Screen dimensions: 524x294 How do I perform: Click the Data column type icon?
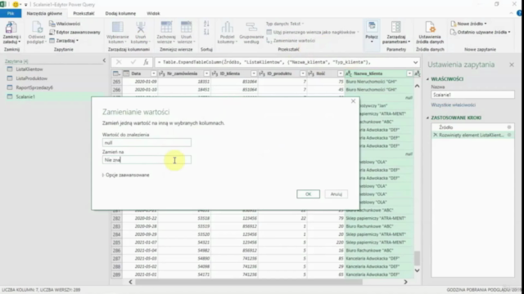click(126, 73)
